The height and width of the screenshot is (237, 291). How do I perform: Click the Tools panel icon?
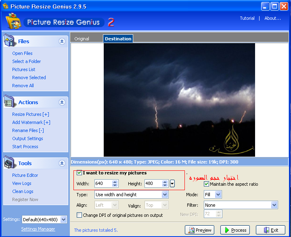[x=10, y=163]
